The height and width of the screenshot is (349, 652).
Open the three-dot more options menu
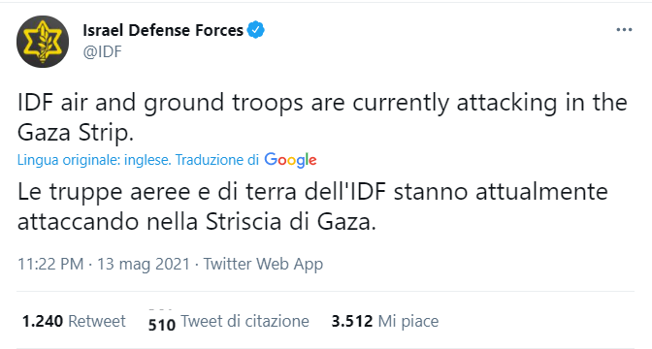624,30
